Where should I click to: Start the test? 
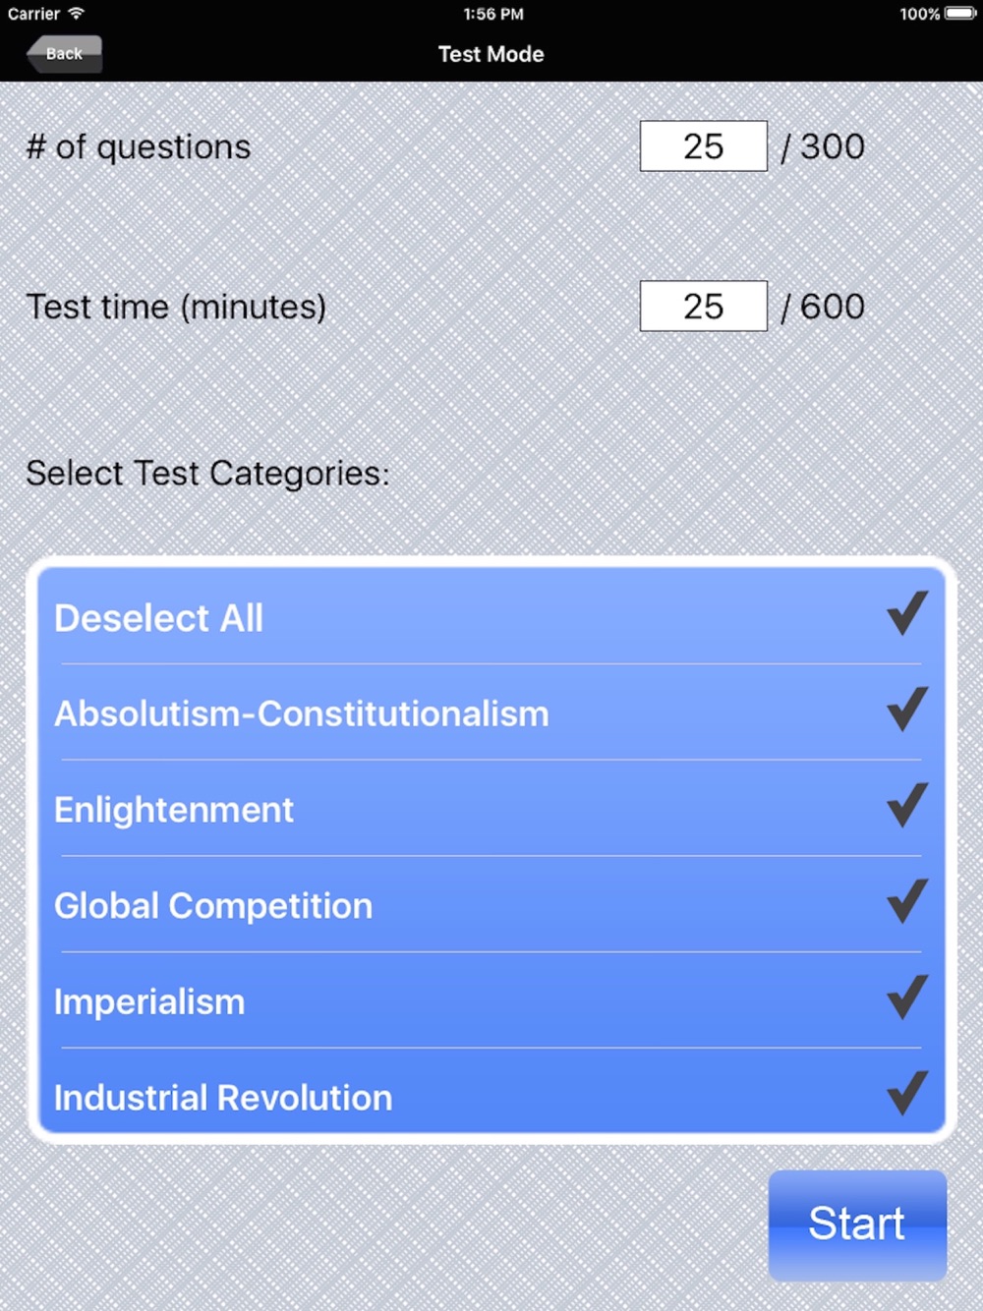click(857, 1225)
